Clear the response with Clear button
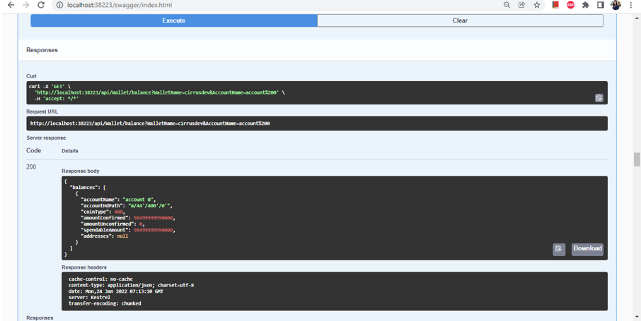Image resolution: width=641 pixels, height=321 pixels. 460,20
